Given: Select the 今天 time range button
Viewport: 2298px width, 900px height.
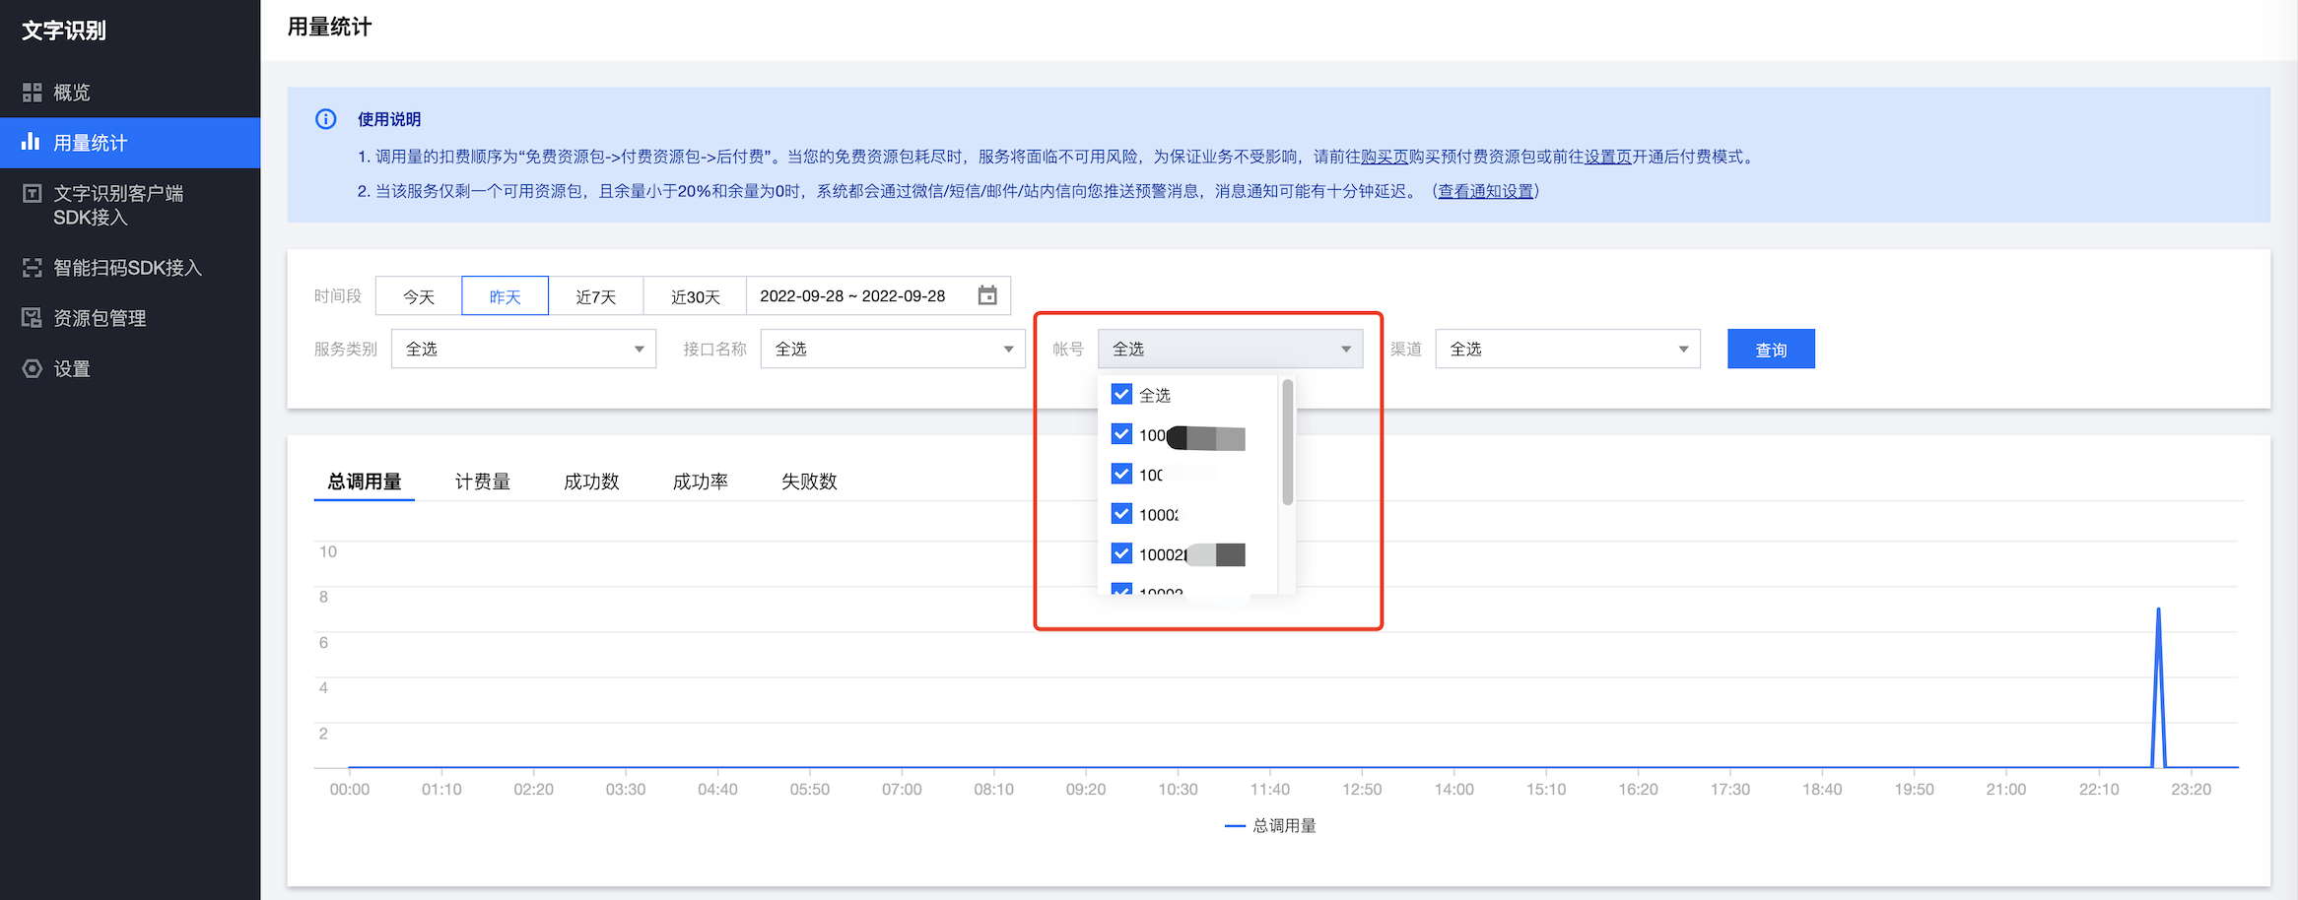Looking at the screenshot, I should click(419, 295).
